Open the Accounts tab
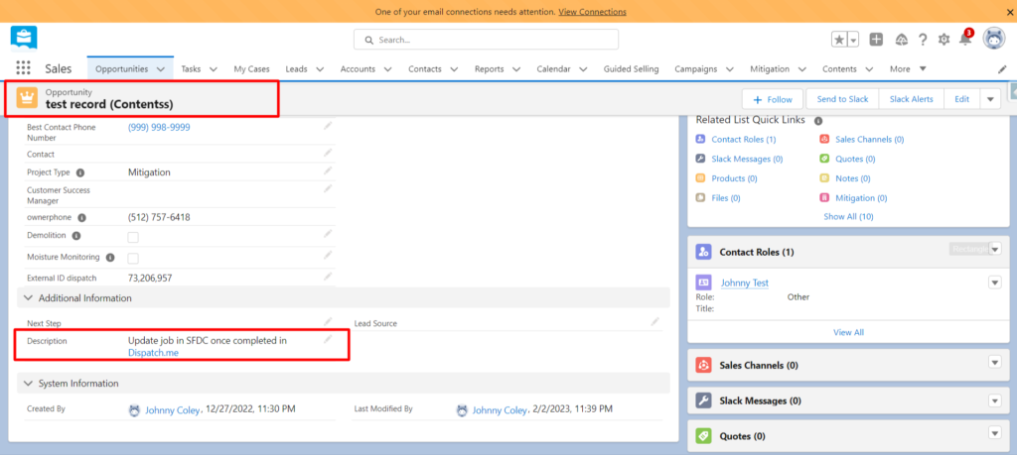Viewport: 1017px width, 455px height. pyautogui.click(x=358, y=69)
